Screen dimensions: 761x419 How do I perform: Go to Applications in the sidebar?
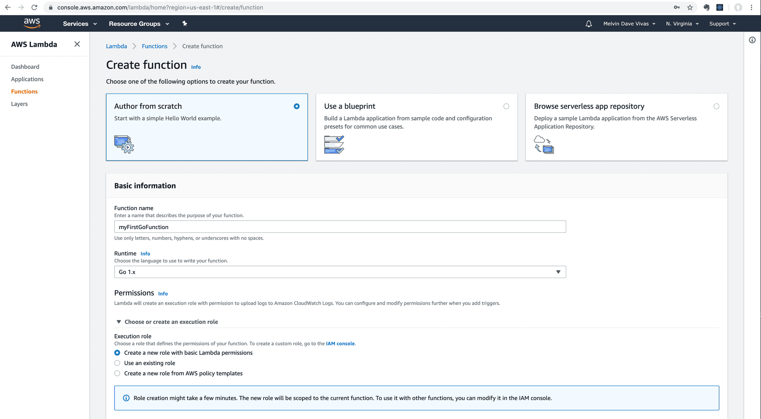[x=27, y=79]
